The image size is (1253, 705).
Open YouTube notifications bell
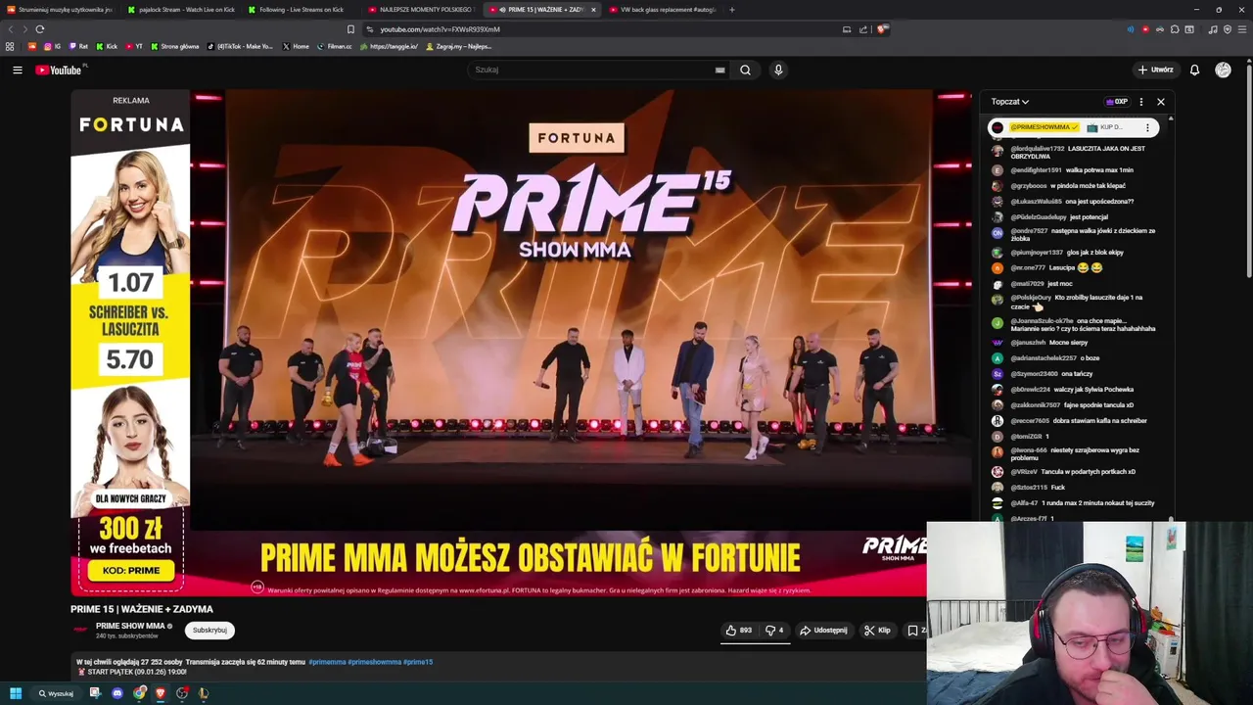[1194, 70]
